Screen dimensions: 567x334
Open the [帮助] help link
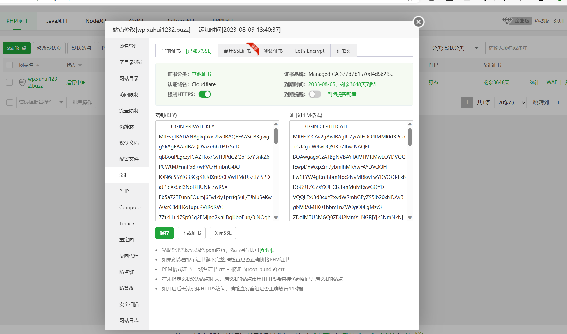click(x=266, y=250)
